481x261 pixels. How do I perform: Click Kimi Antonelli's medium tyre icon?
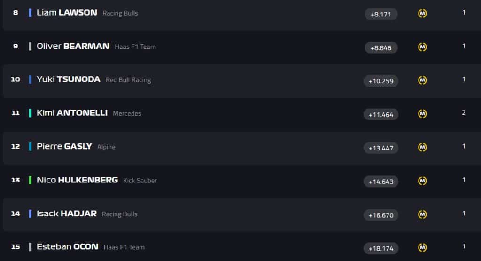pos(422,114)
